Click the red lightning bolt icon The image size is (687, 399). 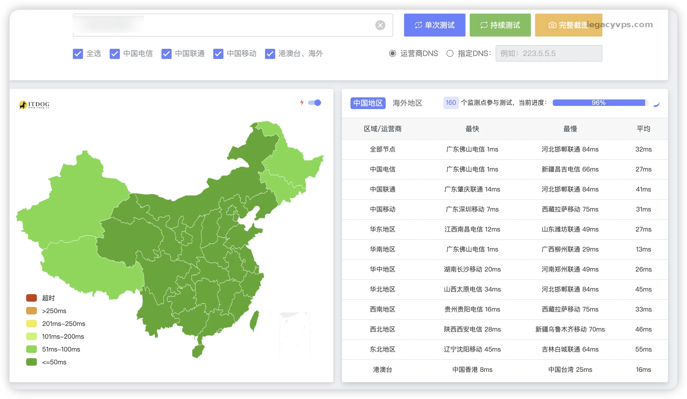(x=302, y=102)
